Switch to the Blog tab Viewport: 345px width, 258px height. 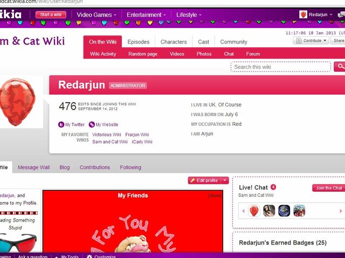pos(65,167)
